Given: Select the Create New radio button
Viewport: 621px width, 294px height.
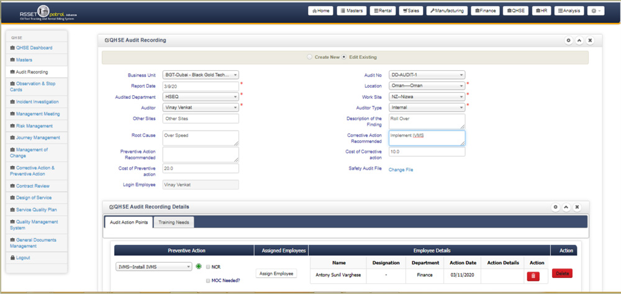Looking at the screenshot, I should (310, 57).
